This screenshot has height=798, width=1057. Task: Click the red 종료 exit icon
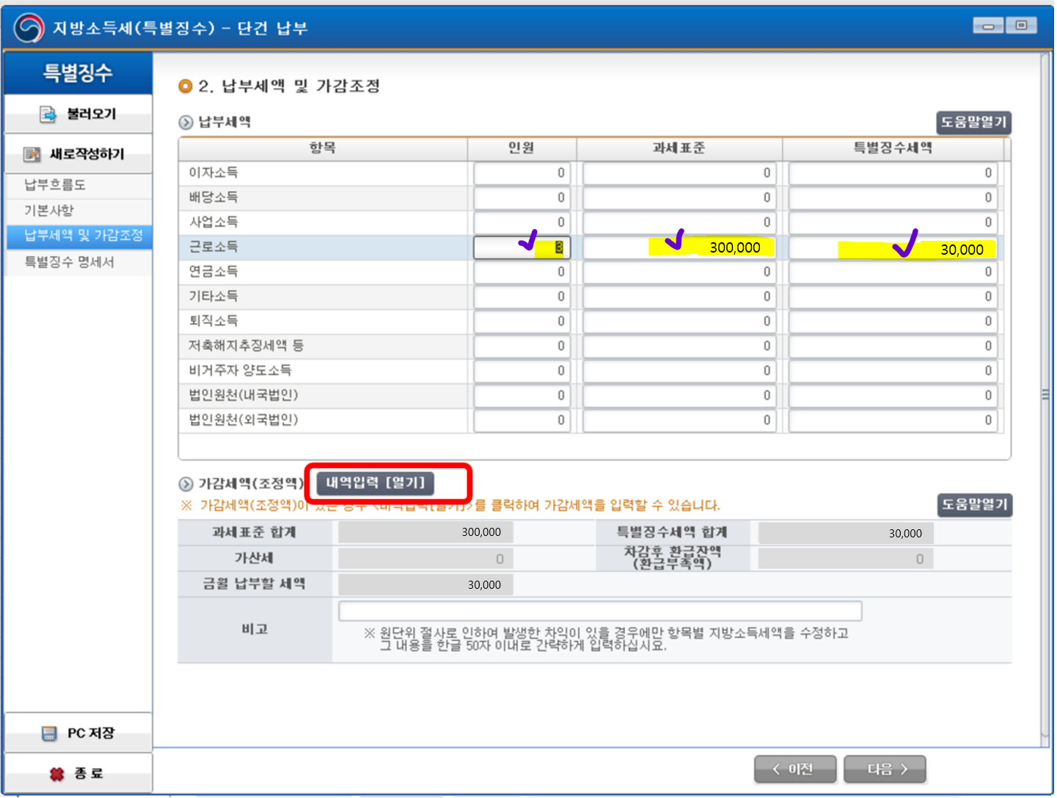(56, 774)
